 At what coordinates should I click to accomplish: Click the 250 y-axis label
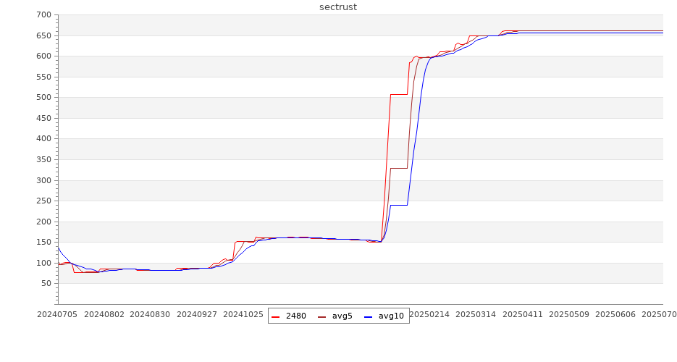44,201
